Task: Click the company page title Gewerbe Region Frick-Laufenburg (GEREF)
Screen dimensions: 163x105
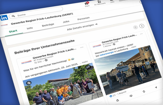Action: point(42,19)
